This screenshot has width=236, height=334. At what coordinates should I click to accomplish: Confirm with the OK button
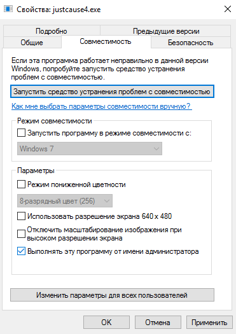click(106, 322)
